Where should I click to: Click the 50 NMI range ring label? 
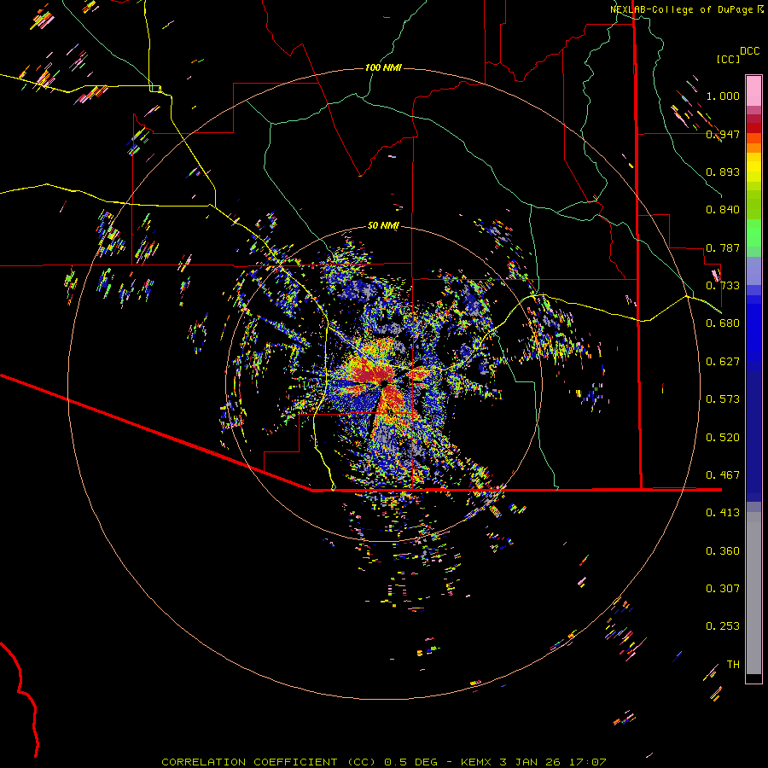(383, 225)
